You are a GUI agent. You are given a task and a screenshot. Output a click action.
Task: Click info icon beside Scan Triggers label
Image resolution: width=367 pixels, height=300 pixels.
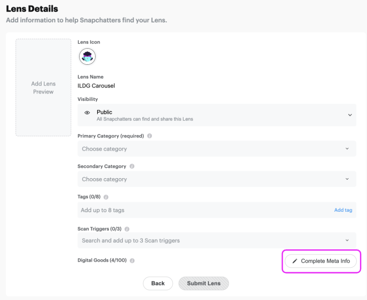click(127, 229)
